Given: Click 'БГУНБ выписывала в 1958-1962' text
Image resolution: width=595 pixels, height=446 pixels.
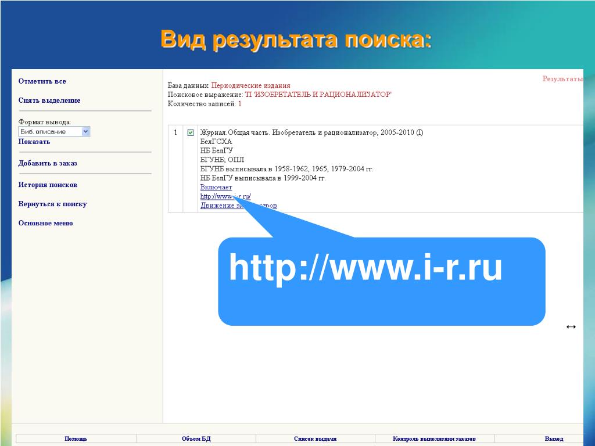Looking at the screenshot, I should pos(287,169).
